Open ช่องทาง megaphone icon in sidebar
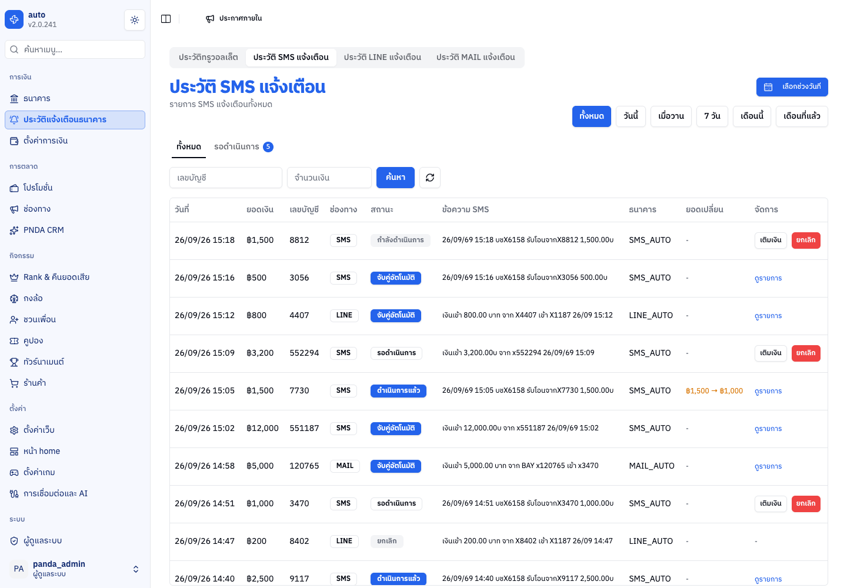This screenshot has width=847, height=588. [14, 209]
